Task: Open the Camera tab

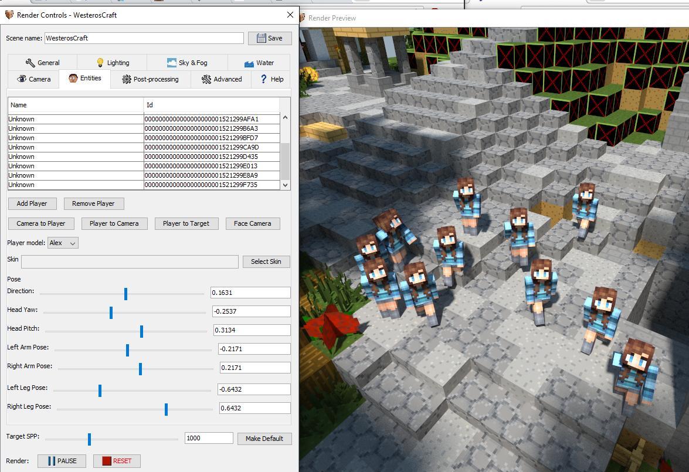Action: coord(32,79)
